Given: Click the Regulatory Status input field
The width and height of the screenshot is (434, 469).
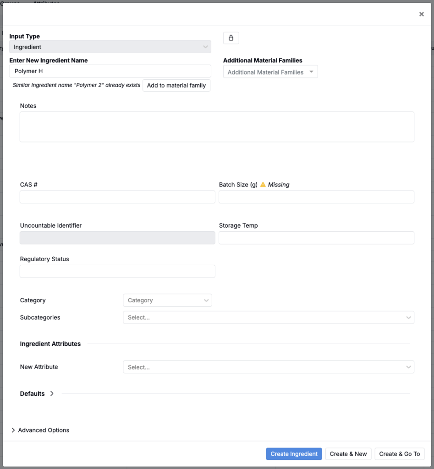Looking at the screenshot, I should point(117,271).
